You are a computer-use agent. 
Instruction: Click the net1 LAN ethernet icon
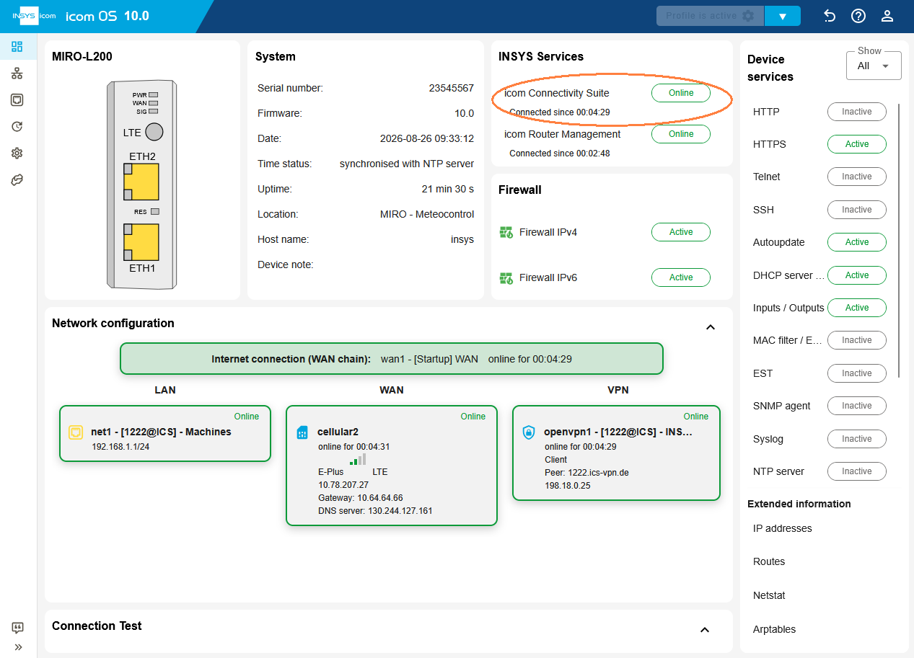[76, 432]
